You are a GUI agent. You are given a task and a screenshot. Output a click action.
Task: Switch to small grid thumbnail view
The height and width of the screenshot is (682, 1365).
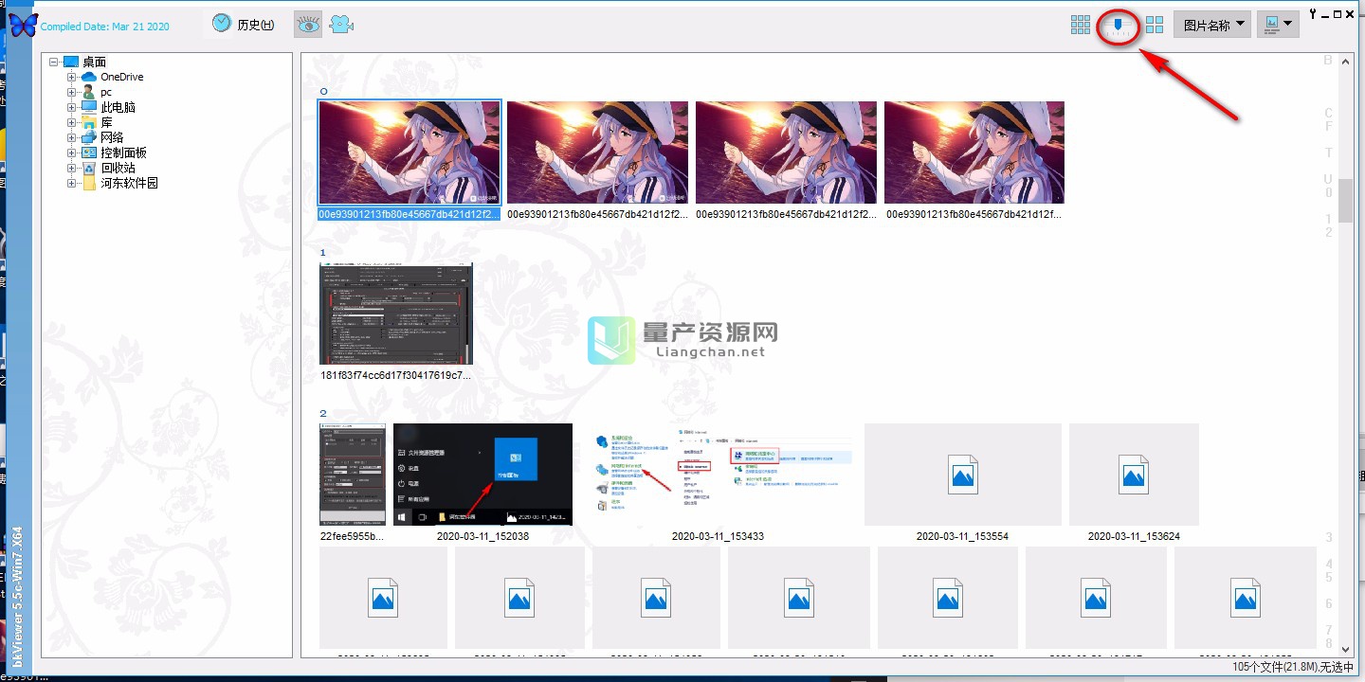coord(1081,25)
